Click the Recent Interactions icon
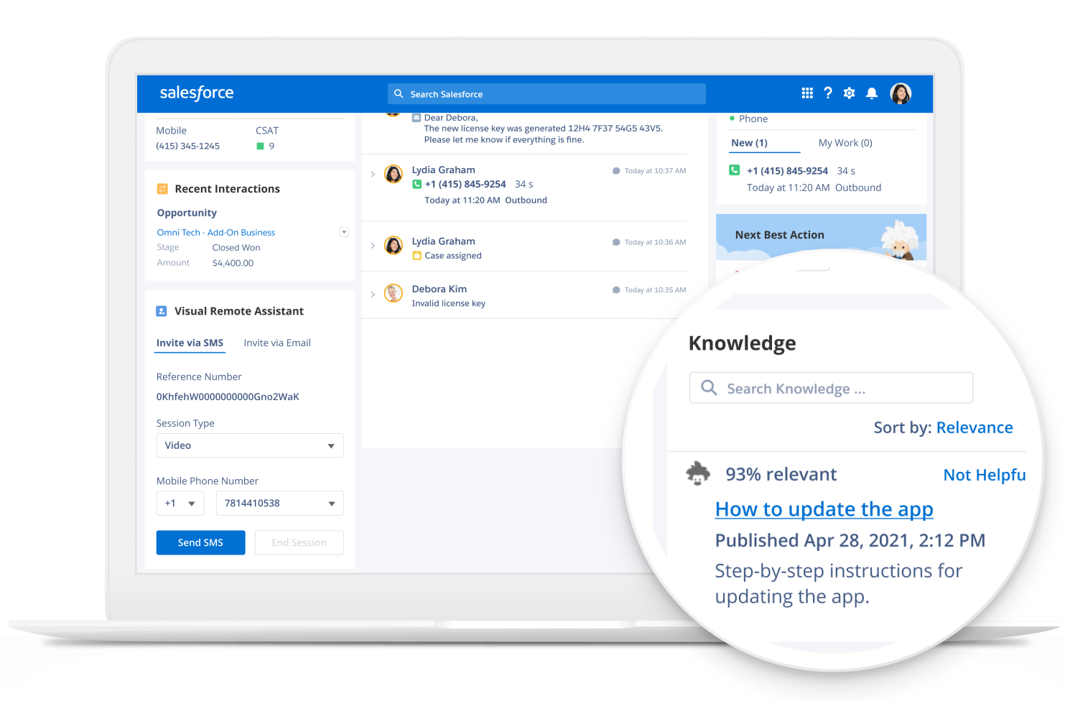 coord(162,189)
